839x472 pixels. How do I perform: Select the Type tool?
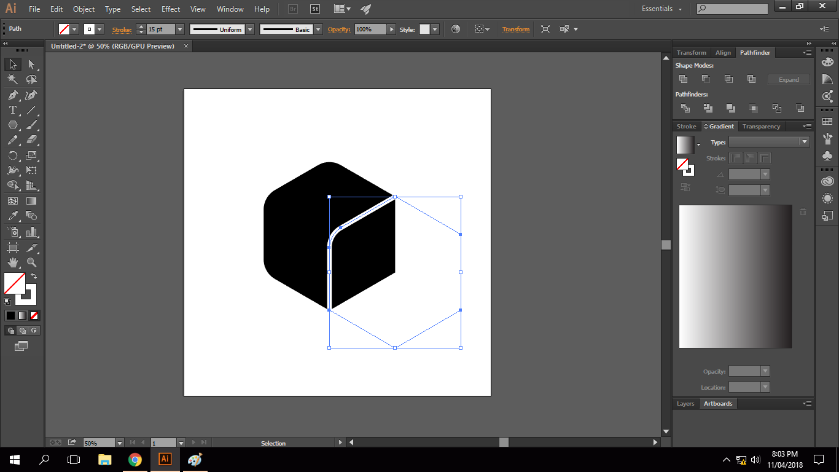[12, 110]
